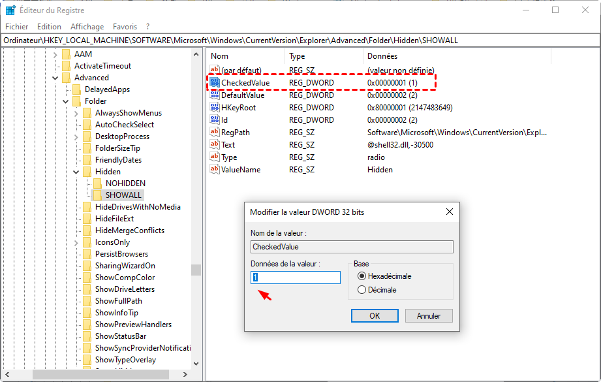601x382 pixels.
Task: Select the Décimale base radio button
Action: click(x=362, y=290)
